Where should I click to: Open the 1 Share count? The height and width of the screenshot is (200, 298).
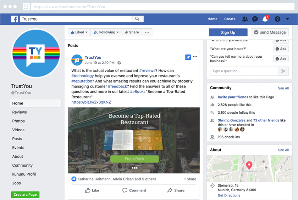190,179
